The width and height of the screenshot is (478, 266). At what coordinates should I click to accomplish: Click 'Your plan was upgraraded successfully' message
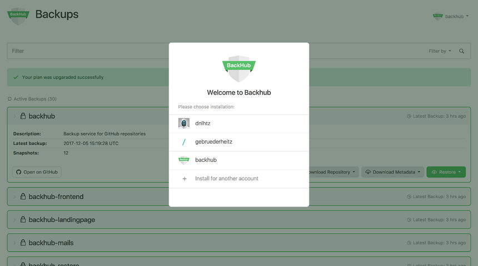click(x=63, y=77)
